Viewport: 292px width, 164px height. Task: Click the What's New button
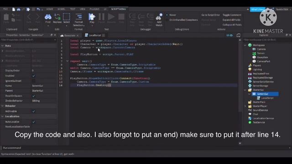pos(257,9)
